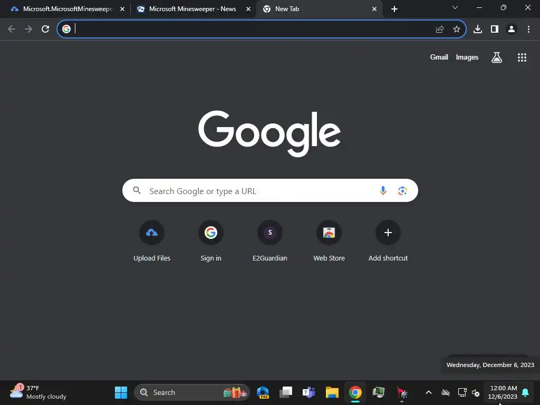Open Chrome's three-dot menu
This screenshot has height=405, width=540.
pos(528,30)
